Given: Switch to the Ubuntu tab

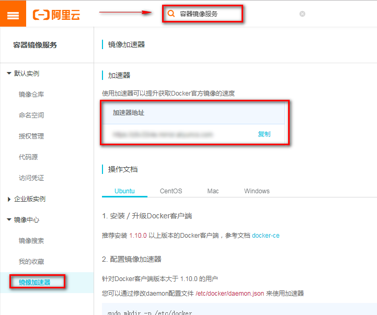Looking at the screenshot, I should click(x=124, y=191).
